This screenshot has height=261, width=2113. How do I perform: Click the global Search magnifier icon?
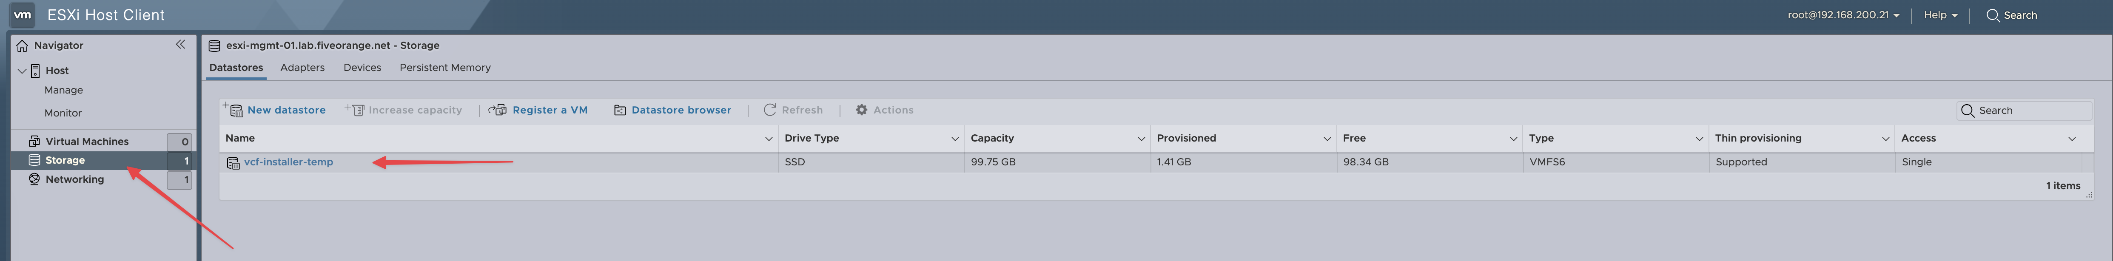(x=1992, y=15)
